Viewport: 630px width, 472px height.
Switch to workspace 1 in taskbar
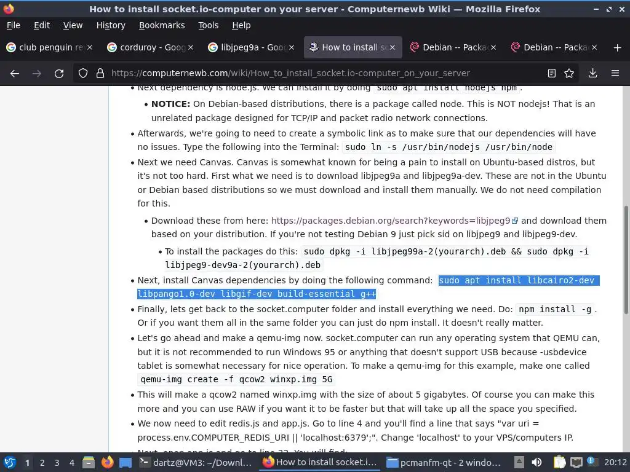27,463
